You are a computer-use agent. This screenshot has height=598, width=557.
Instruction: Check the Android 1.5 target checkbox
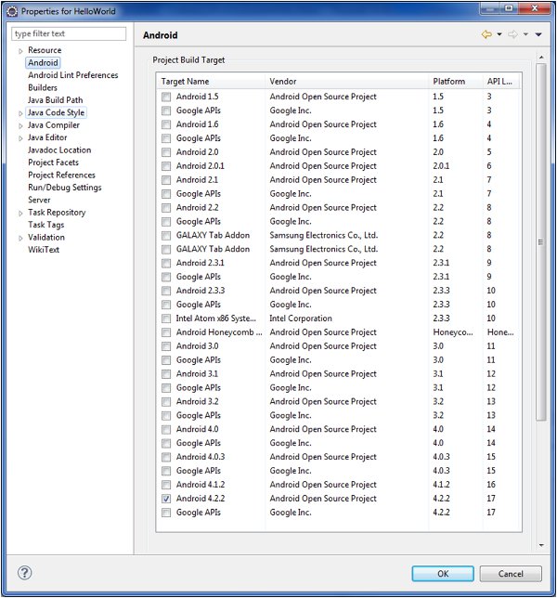(x=166, y=97)
